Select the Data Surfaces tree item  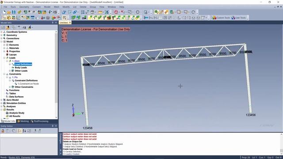[x=16, y=97]
